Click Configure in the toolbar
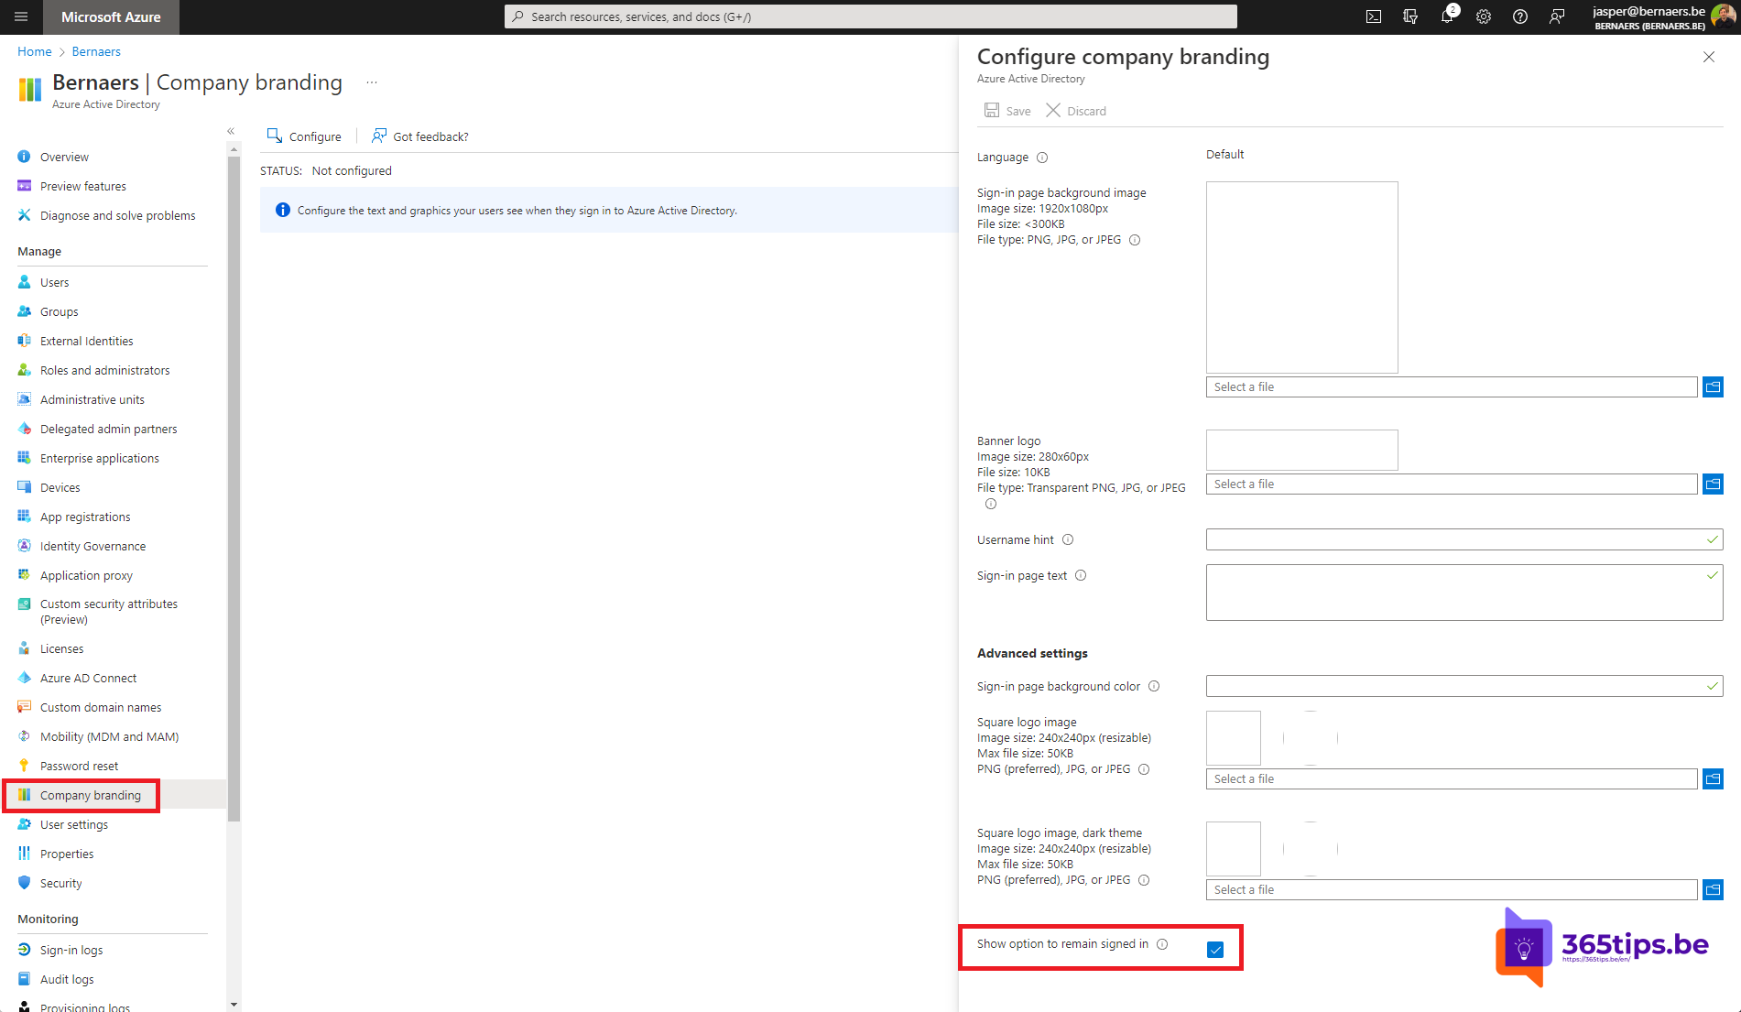This screenshot has height=1012, width=1741. (x=304, y=136)
